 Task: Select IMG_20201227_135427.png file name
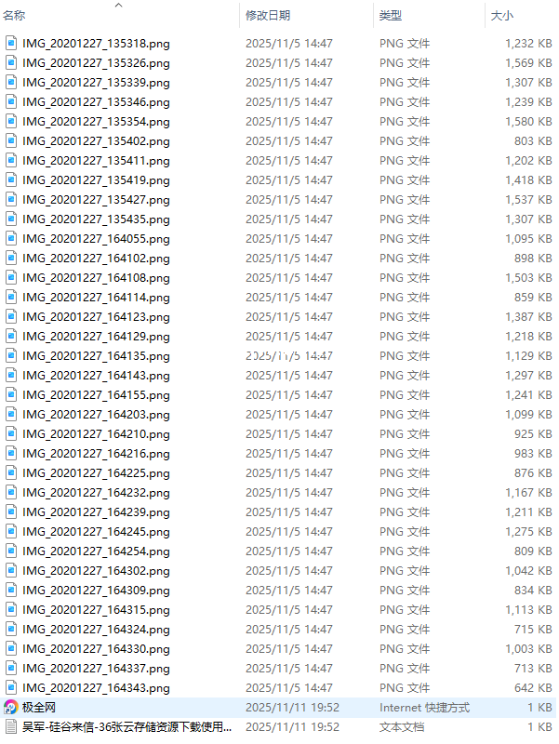point(96,200)
